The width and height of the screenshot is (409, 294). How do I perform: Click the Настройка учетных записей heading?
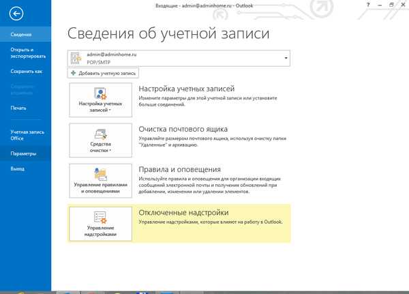click(187, 89)
